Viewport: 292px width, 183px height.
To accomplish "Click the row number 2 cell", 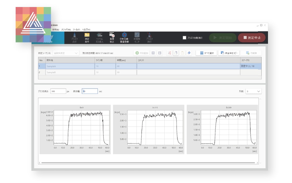I will (42, 72).
